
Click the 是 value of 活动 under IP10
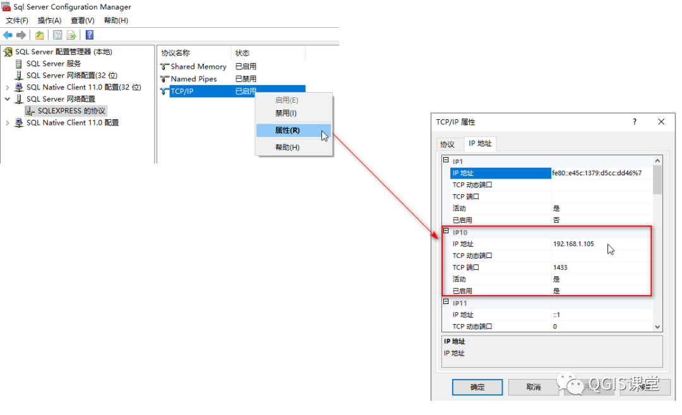(x=556, y=279)
